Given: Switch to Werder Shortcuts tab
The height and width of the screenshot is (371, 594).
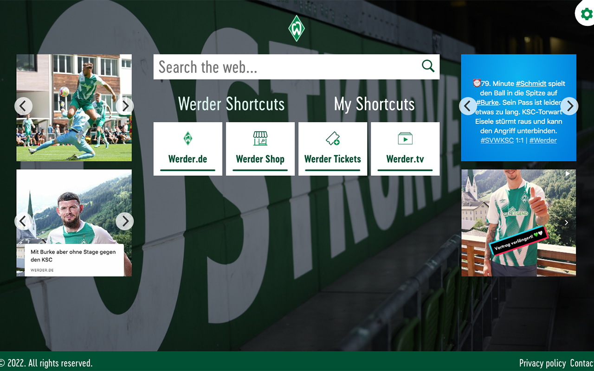Looking at the screenshot, I should (231, 104).
